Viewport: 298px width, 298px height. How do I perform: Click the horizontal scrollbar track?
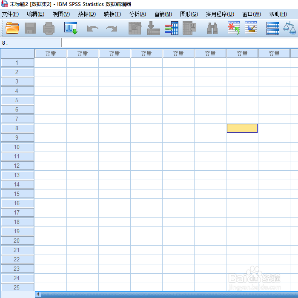click(169, 295)
